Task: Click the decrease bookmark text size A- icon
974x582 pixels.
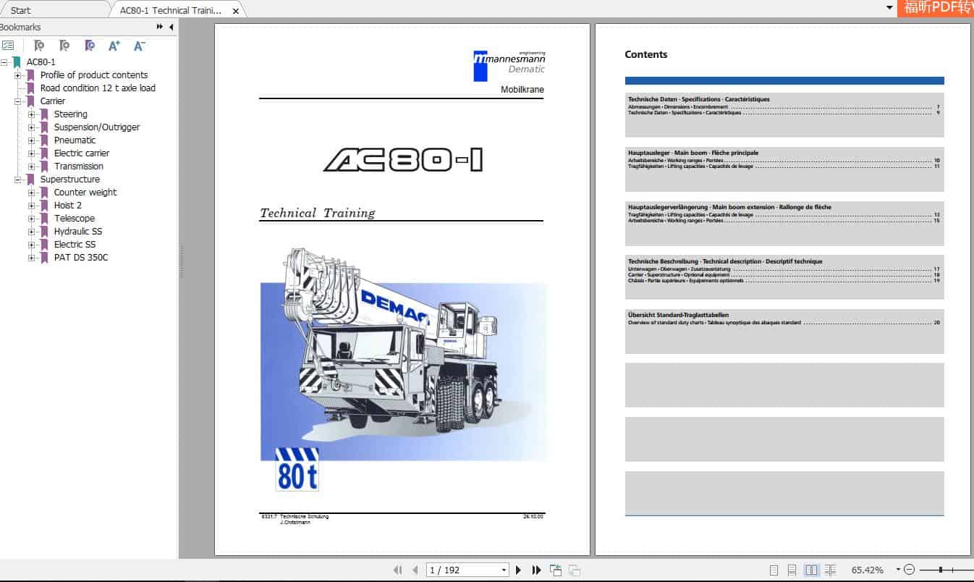Action: coord(138,45)
